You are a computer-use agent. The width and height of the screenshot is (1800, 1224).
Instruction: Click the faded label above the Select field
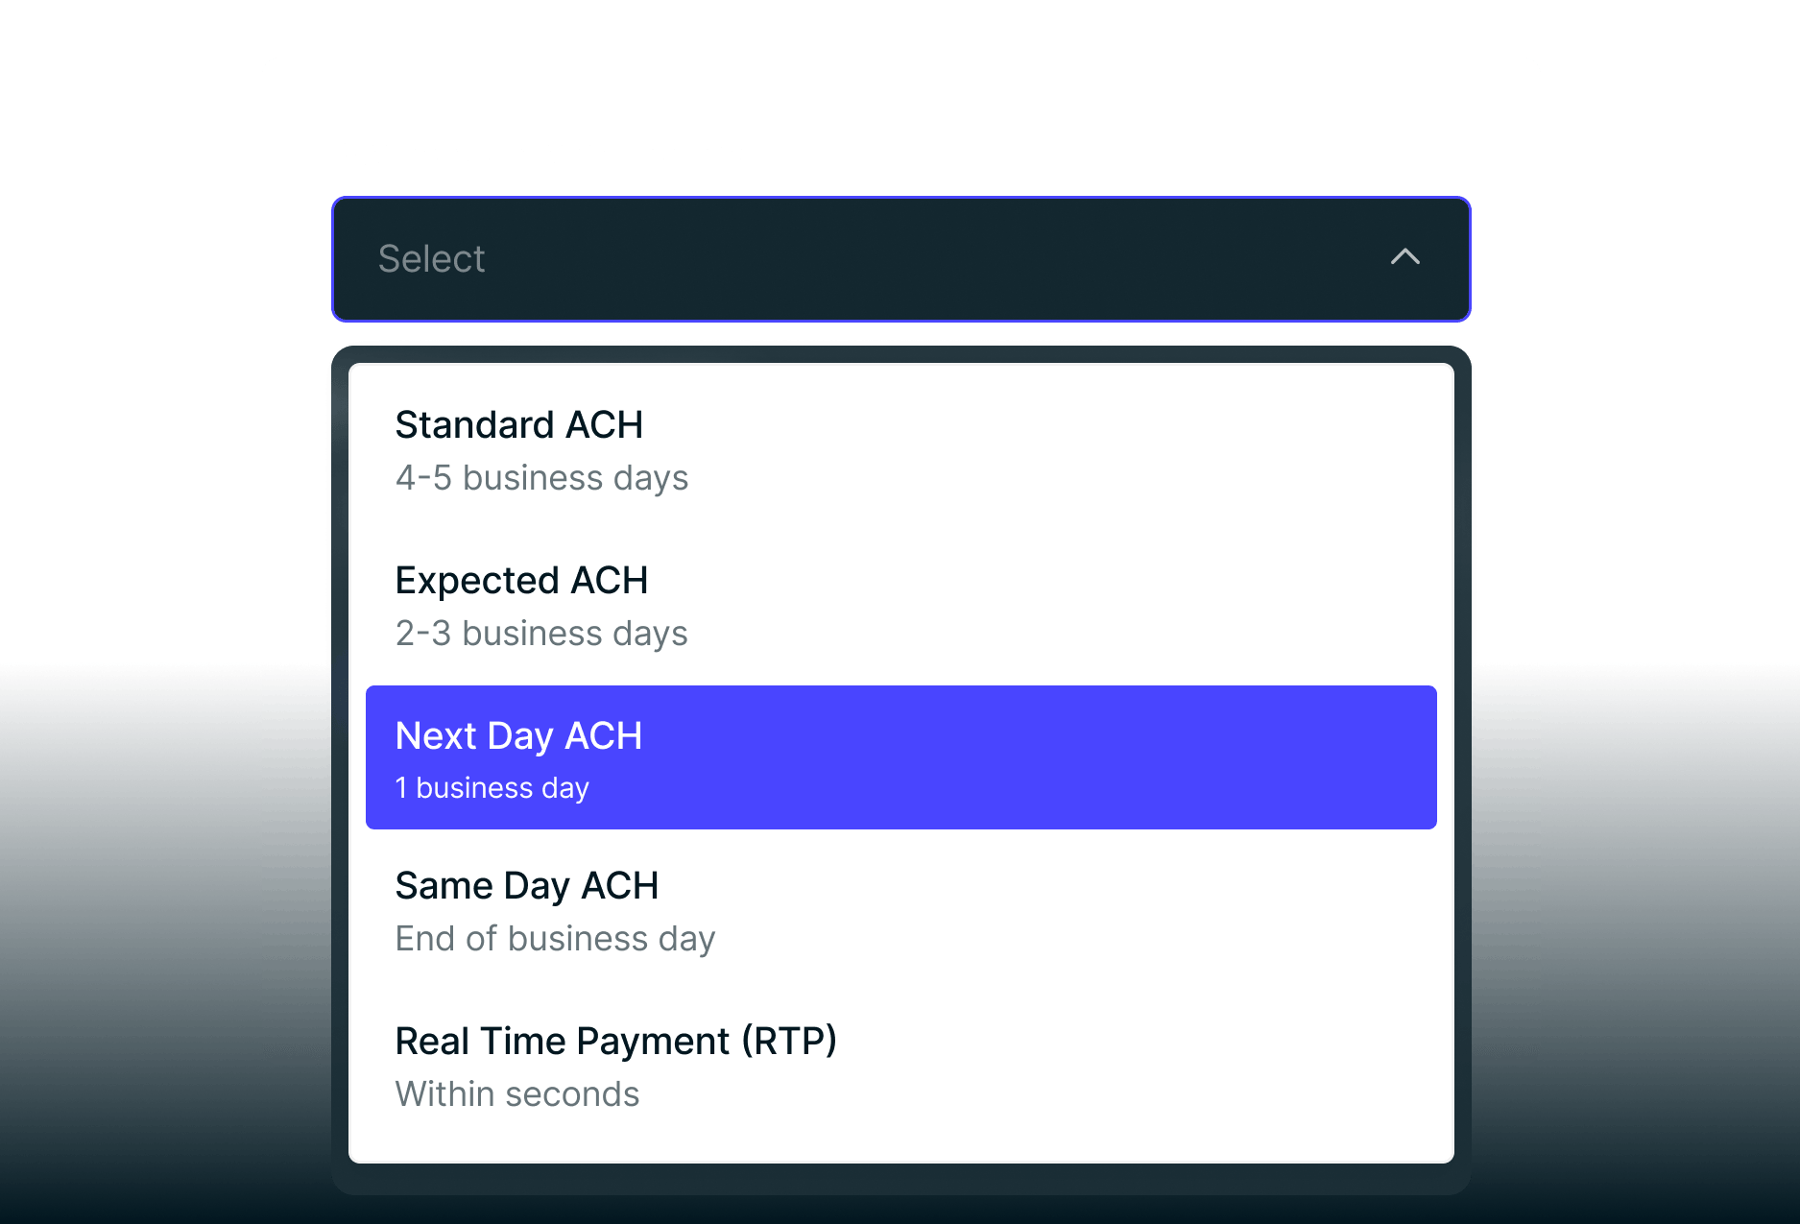coord(542,149)
